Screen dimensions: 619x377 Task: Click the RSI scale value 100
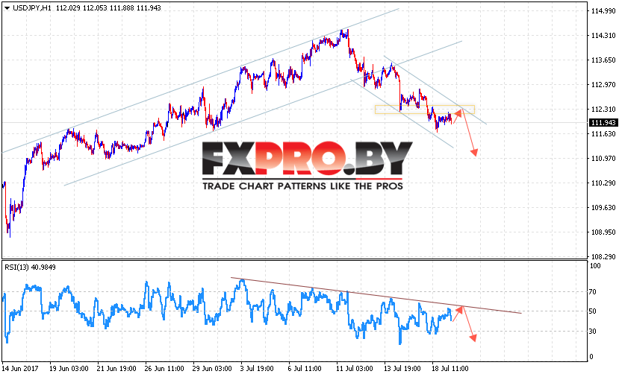click(x=595, y=266)
